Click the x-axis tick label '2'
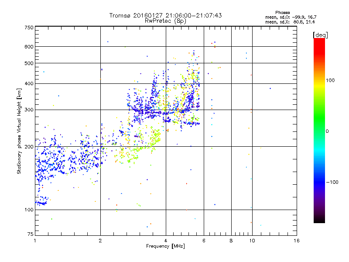Viewport: 349px width, 262px height. 100,241
